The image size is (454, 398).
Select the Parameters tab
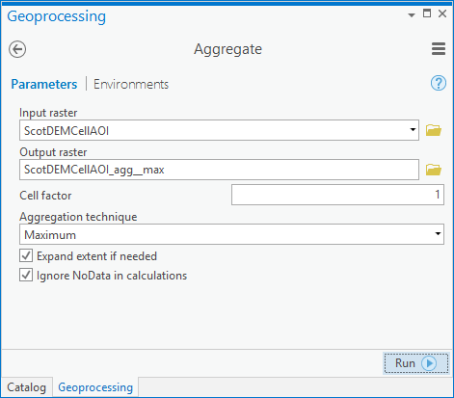click(x=44, y=84)
